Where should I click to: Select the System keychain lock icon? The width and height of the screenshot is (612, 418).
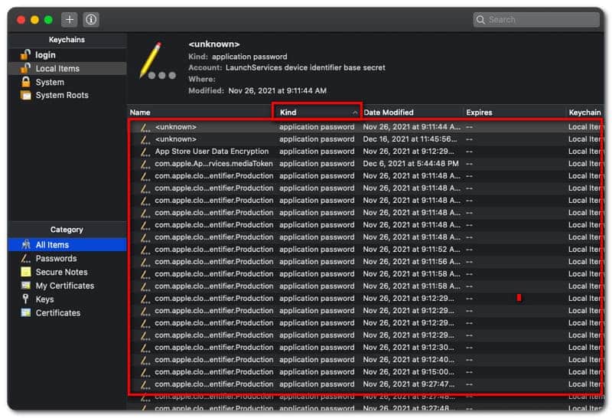[26, 82]
